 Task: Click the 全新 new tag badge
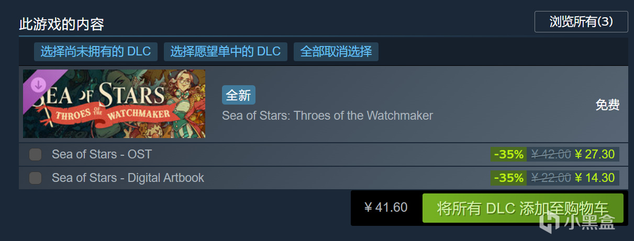click(x=239, y=95)
